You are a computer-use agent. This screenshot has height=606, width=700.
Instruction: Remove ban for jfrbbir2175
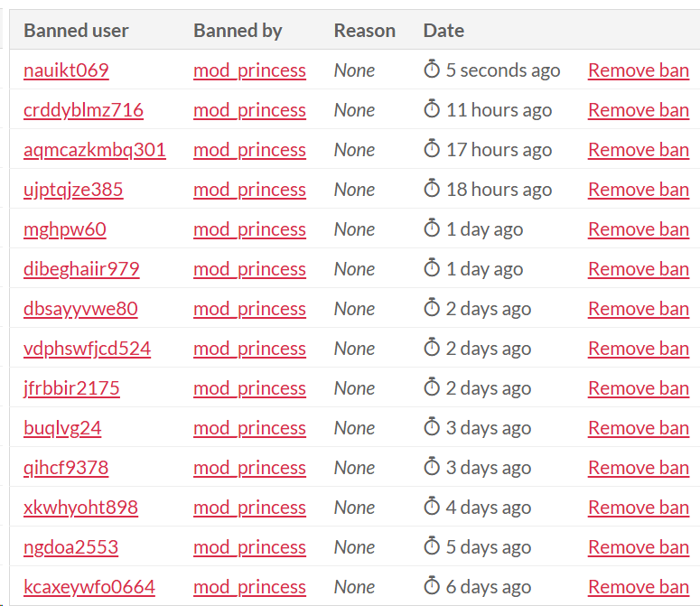tap(638, 388)
